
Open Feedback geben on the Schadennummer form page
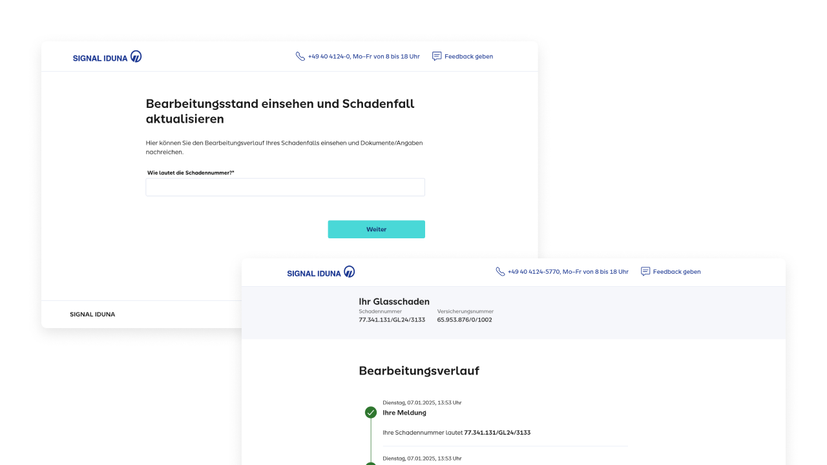pyautogui.click(x=468, y=57)
